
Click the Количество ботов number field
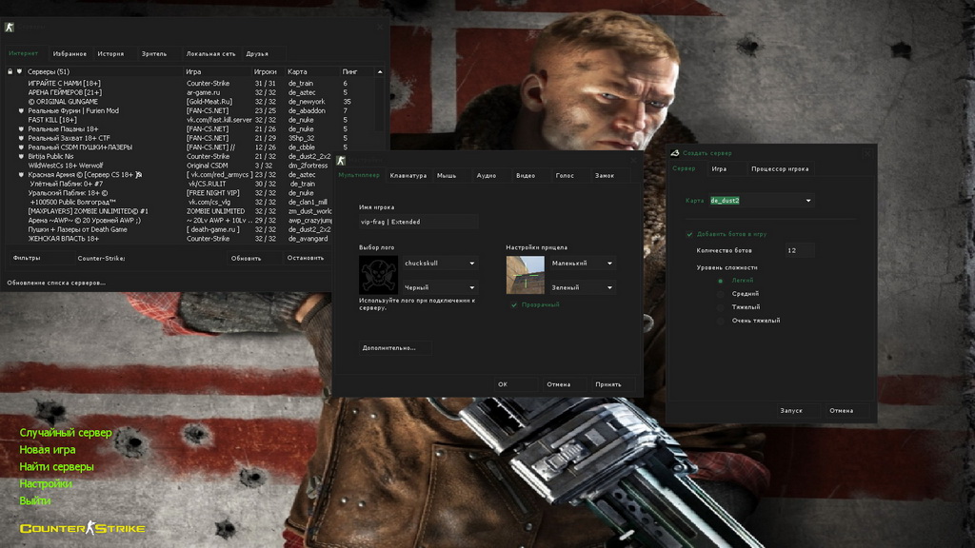click(799, 250)
